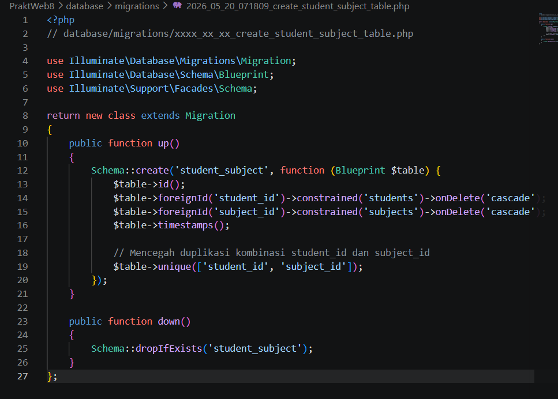This screenshot has height=399, width=558.
Task: Expand chevron after database in breadcrumb
Action: [109, 6]
